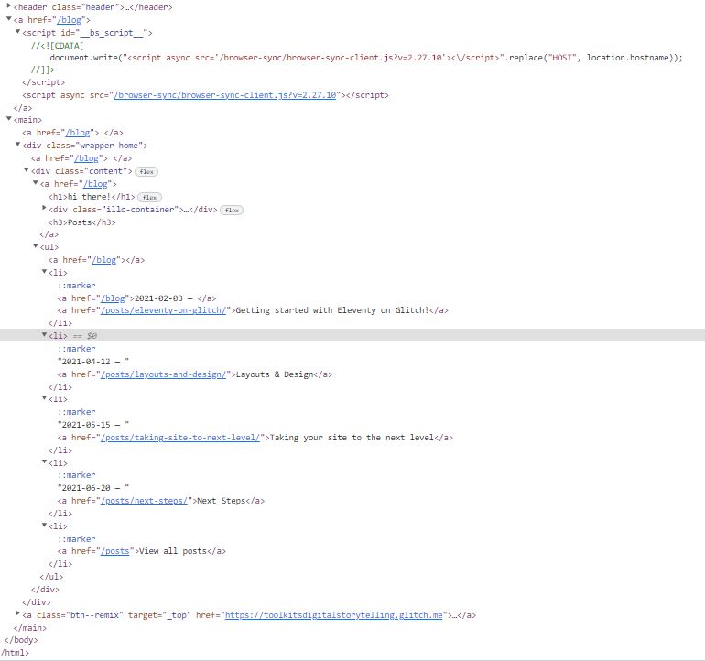Screen dimensions: 705x661
Task: Open the browser-sync-client.js script src link
Action: point(225,95)
